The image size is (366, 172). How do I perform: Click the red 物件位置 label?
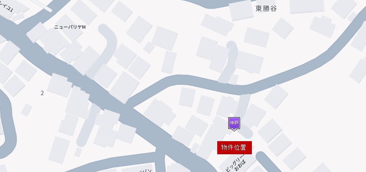tap(235, 147)
